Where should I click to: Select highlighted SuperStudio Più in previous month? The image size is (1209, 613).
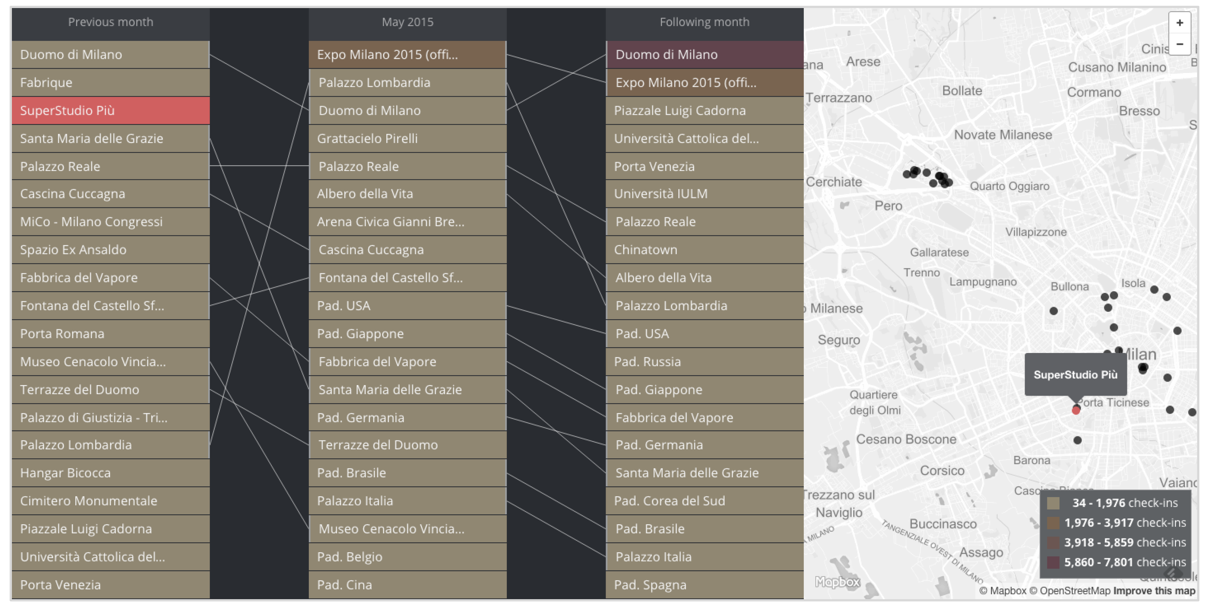pos(110,111)
